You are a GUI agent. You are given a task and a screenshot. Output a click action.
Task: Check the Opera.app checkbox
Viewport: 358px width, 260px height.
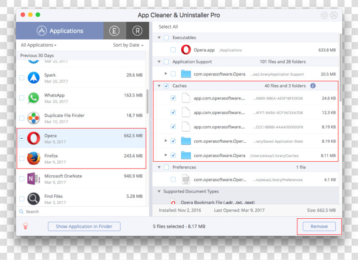pyautogui.click(x=173, y=50)
